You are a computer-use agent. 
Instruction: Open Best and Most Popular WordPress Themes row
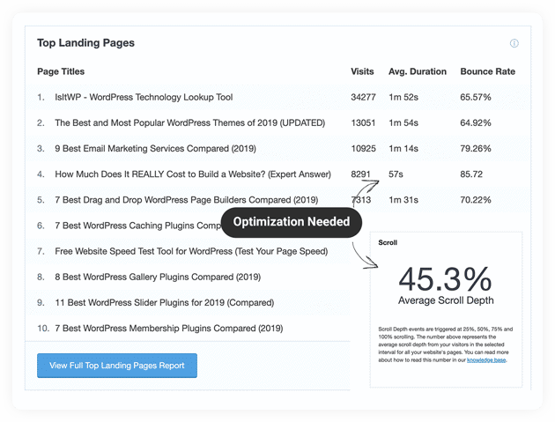point(177,122)
